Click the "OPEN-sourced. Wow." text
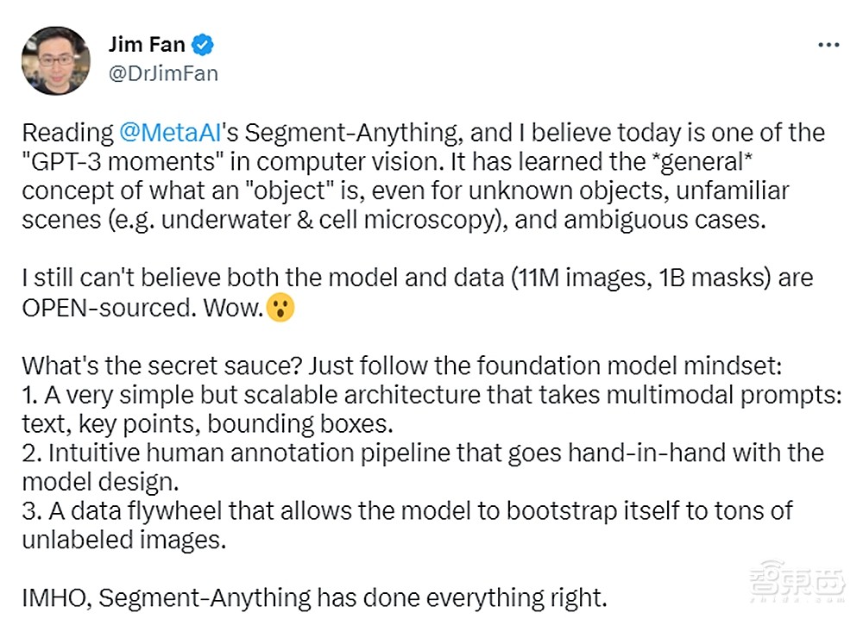The image size is (863, 619). (142, 308)
